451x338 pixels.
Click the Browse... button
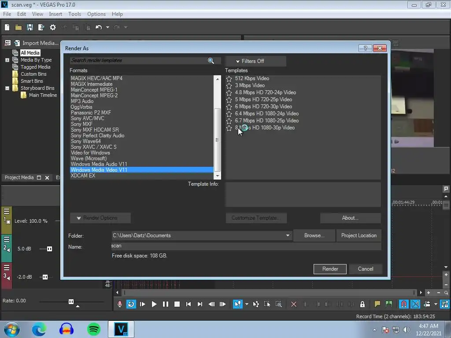click(x=314, y=235)
